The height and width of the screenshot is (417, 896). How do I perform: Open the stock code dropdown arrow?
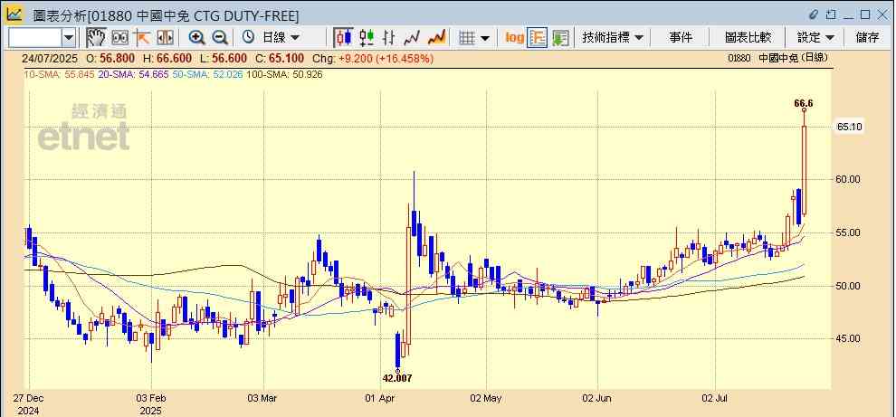tap(69, 38)
